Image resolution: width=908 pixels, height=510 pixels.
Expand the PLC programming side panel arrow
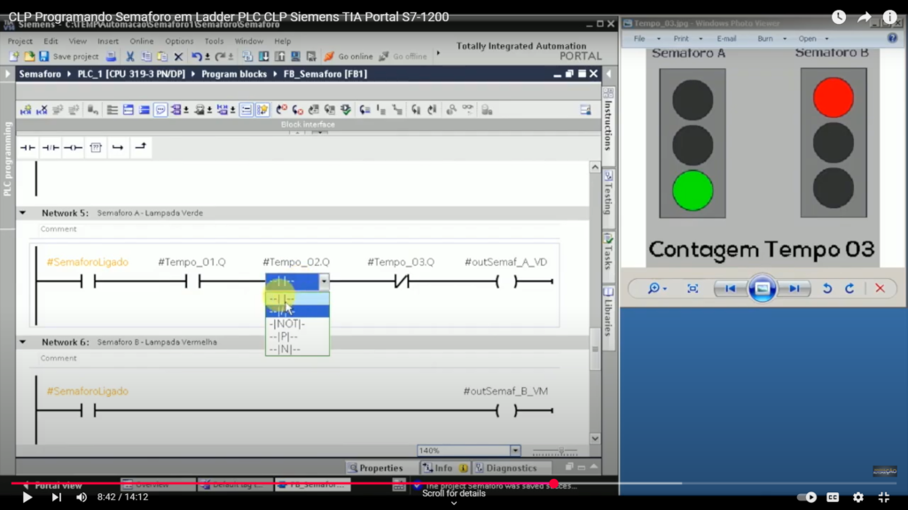[x=7, y=74]
